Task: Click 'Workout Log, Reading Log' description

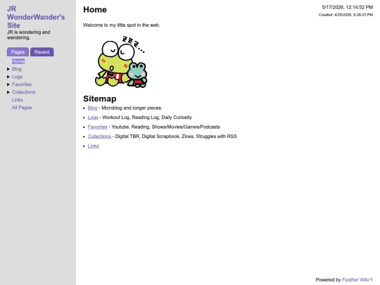Action: tap(147, 118)
